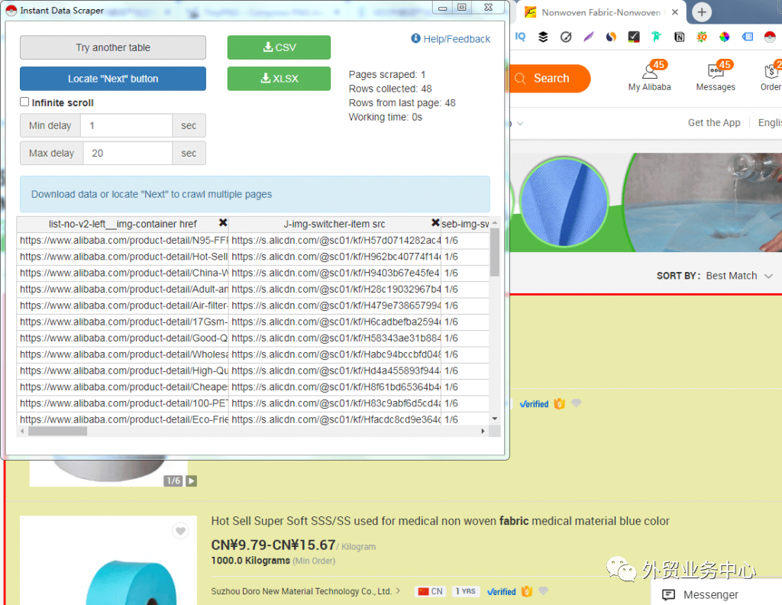Viewport: 782px width, 605px height.
Task: Download data as XLSX
Action: coord(279,79)
